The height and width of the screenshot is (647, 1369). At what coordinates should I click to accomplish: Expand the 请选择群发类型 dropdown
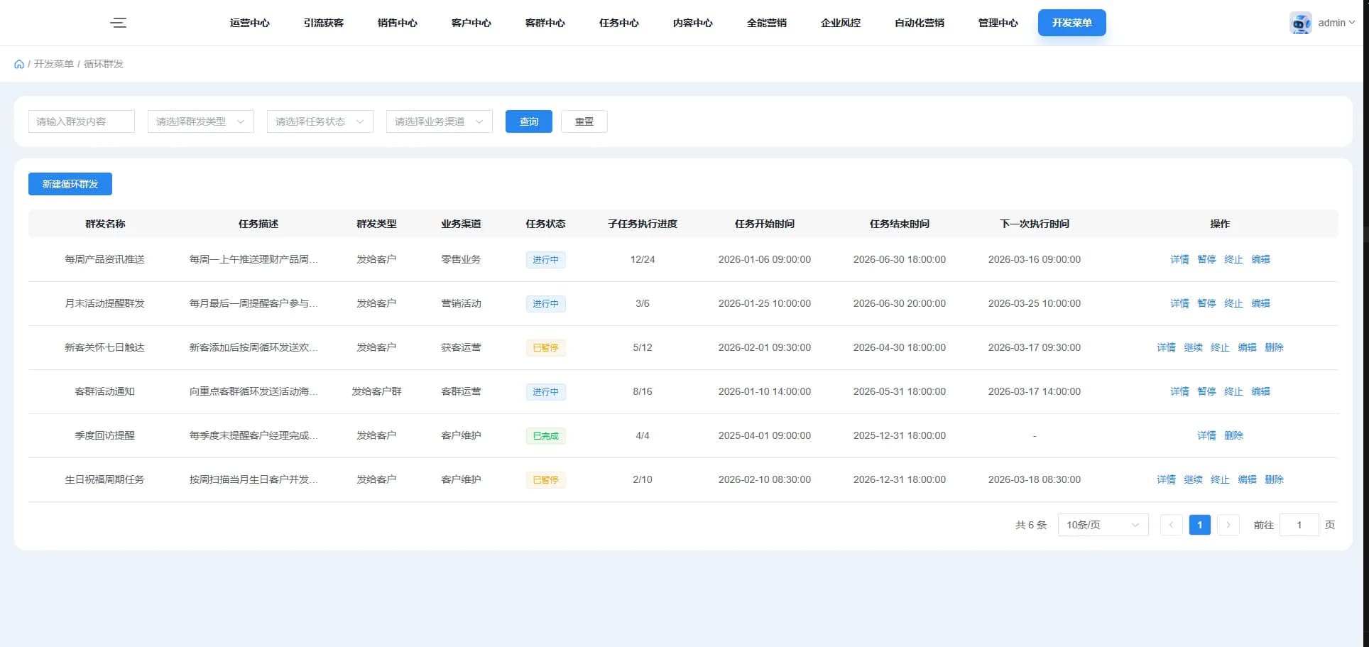click(x=201, y=121)
